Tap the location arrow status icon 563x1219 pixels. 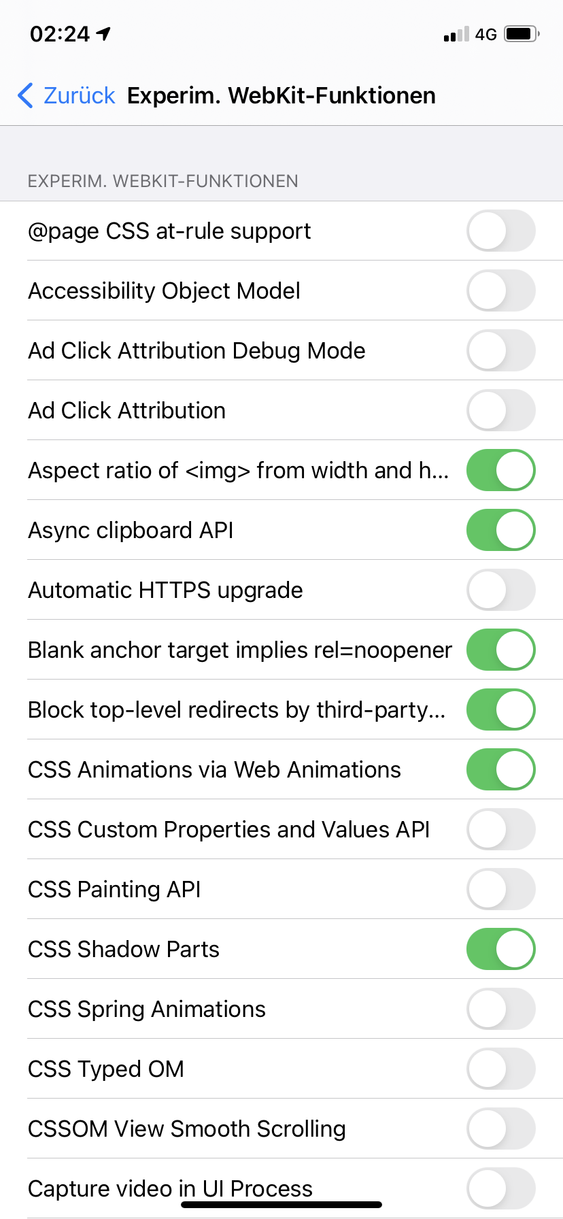tap(104, 33)
